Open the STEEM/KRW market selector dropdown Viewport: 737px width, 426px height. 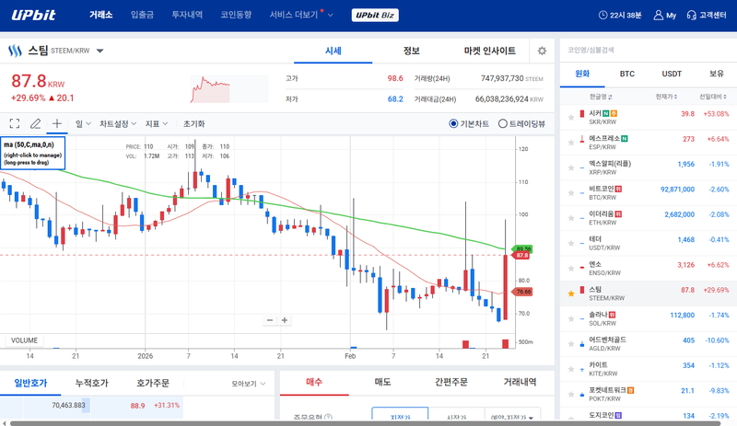pos(99,52)
